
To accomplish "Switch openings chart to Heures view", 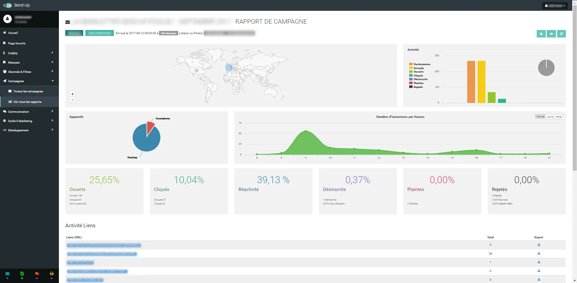I will click(540, 117).
